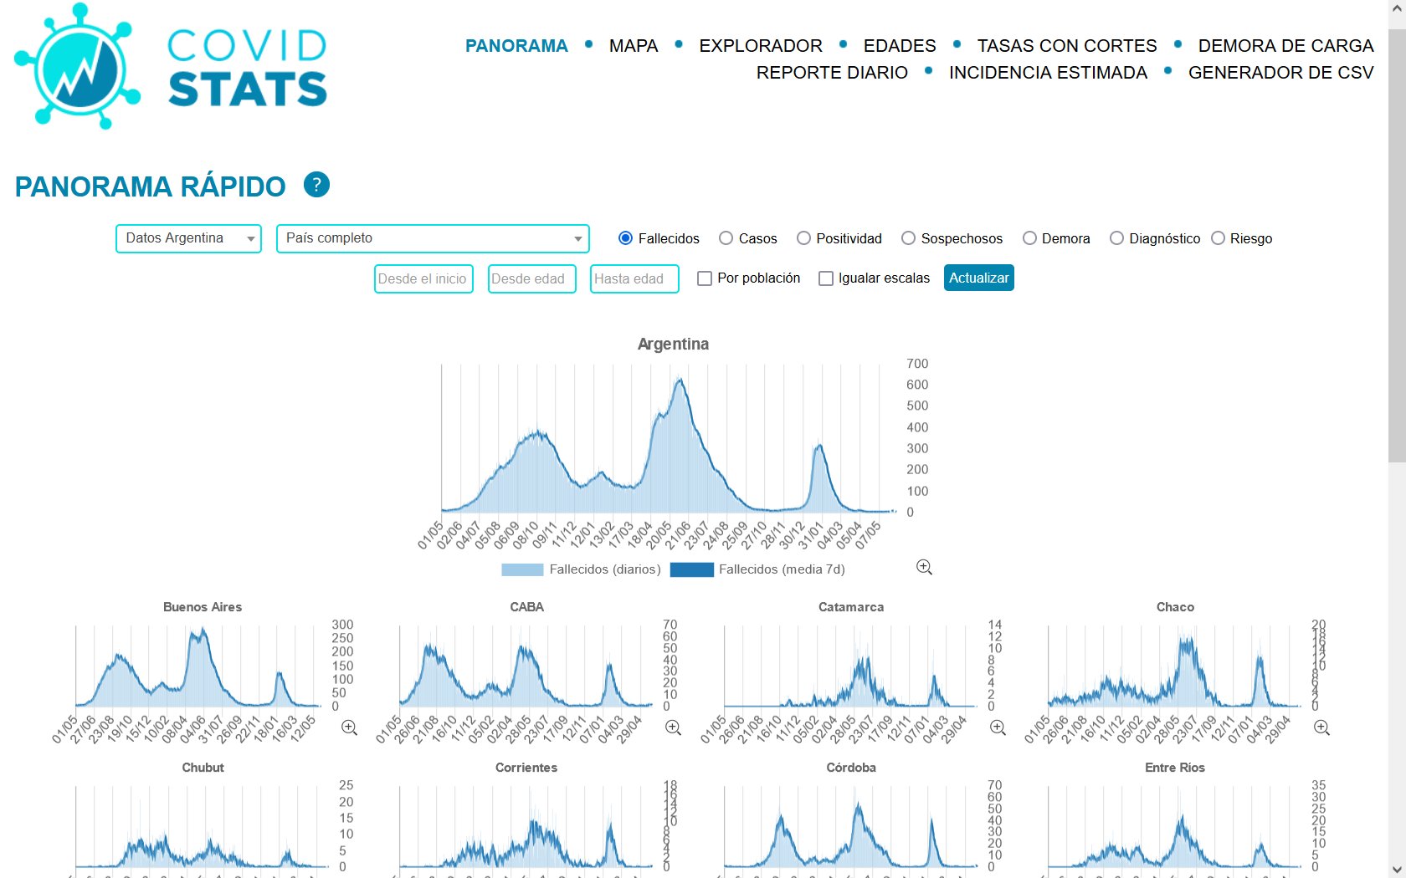Expand the Catamarca chart using magnifier
The image size is (1406, 878).
point(998,727)
